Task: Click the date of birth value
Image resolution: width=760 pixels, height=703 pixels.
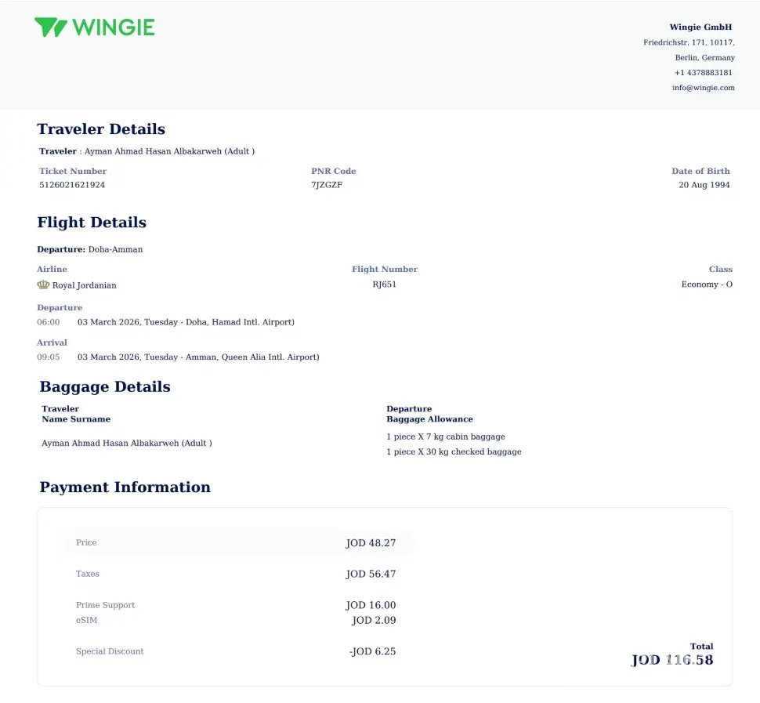Action: (704, 185)
